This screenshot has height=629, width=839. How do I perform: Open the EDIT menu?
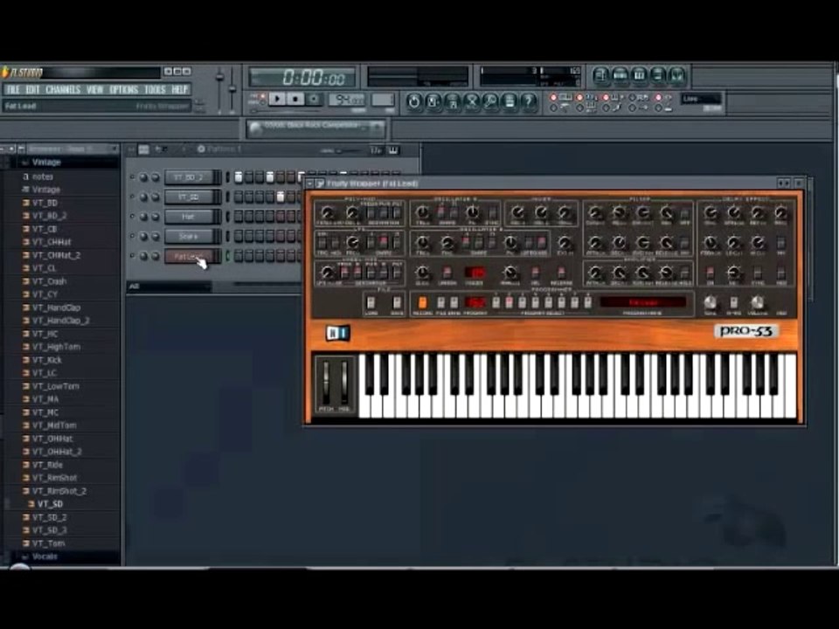(x=32, y=89)
